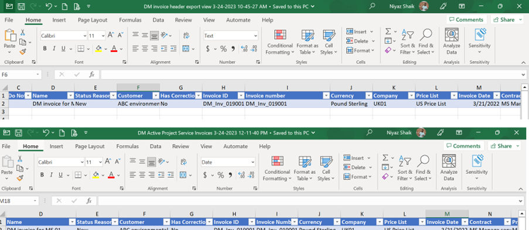Open Conditional Formatting in top window
The height and width of the screenshot is (230, 529).
tap(279, 42)
